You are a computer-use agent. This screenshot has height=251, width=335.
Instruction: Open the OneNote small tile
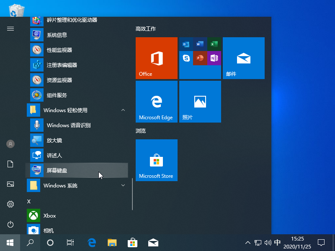214,59
